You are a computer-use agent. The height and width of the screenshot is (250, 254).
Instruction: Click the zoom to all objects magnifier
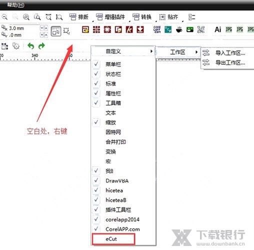pyautogui.click(x=26, y=17)
